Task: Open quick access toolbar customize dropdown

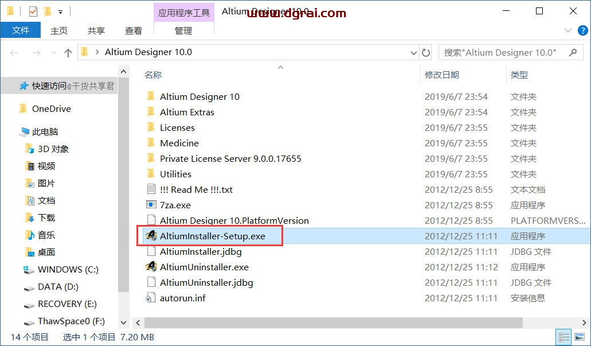Action: pyautogui.click(x=60, y=12)
